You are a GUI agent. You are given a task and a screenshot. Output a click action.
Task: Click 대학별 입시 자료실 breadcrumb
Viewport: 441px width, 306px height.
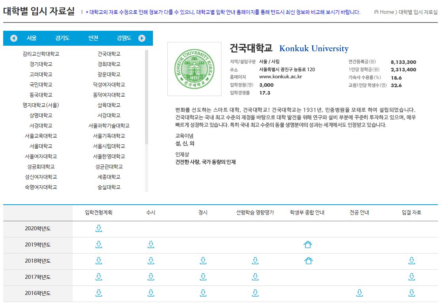point(418,12)
